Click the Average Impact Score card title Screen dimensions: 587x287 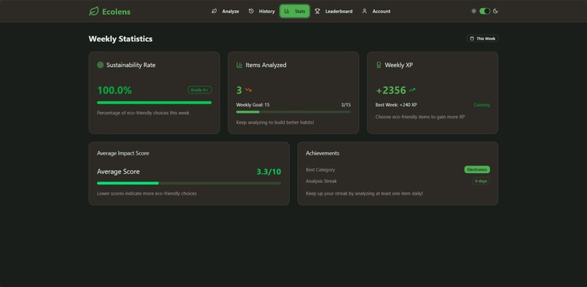pos(123,153)
